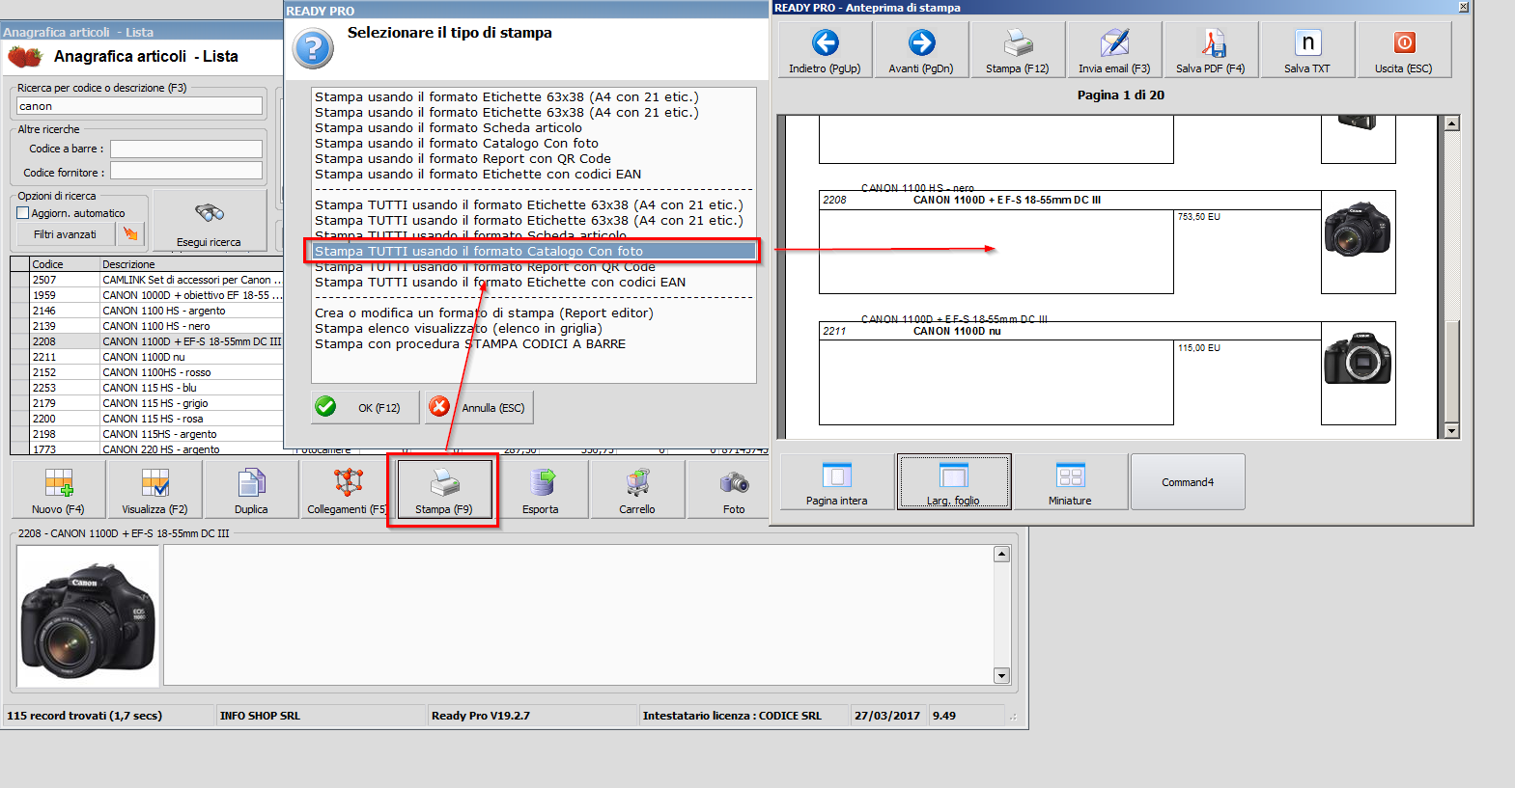Send with Invia email (F3) button
The height and width of the screenshot is (788, 1515).
(x=1114, y=50)
